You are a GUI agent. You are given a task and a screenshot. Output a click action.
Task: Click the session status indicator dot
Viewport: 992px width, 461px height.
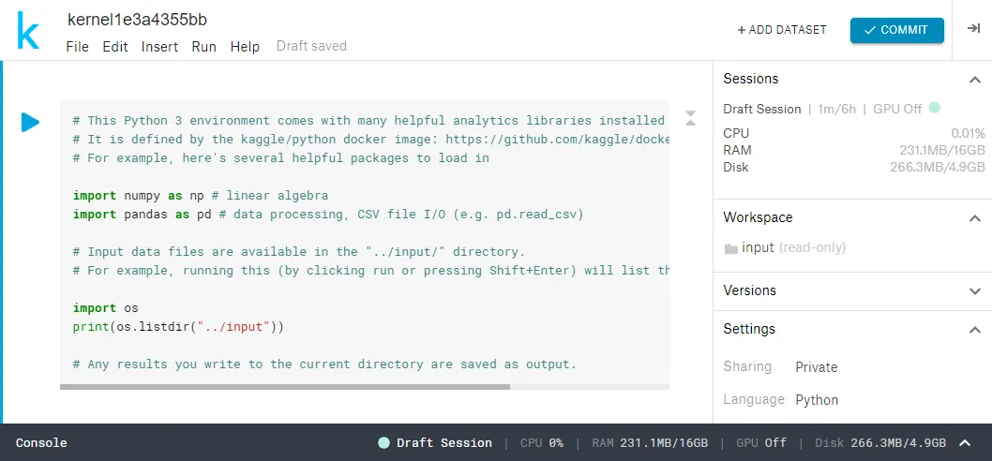934,108
